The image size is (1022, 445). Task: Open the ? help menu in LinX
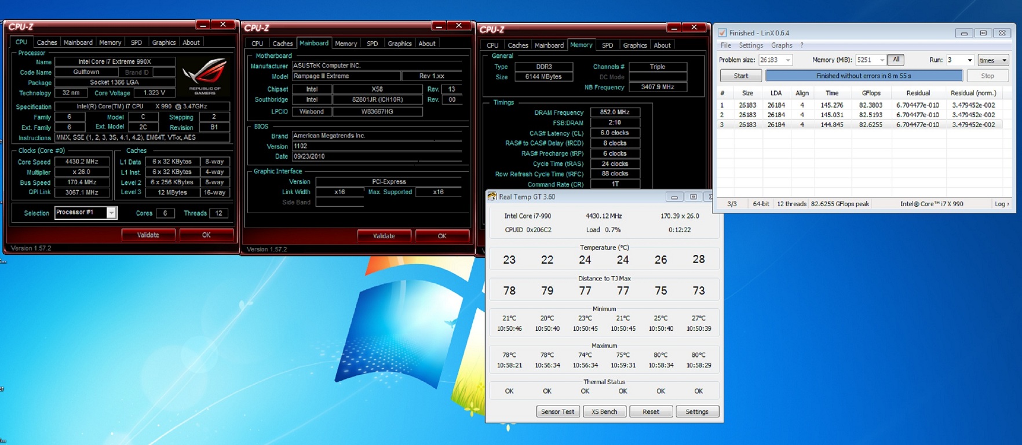pos(802,45)
